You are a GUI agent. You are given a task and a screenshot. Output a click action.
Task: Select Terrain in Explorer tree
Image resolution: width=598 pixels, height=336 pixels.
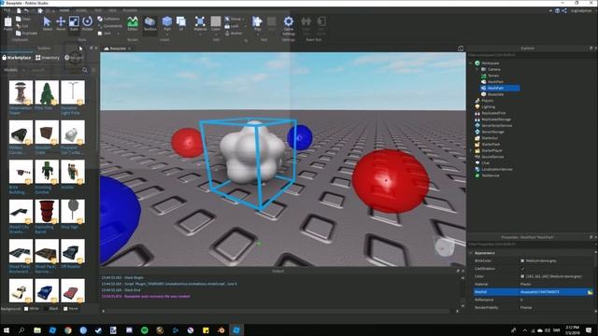click(x=492, y=76)
